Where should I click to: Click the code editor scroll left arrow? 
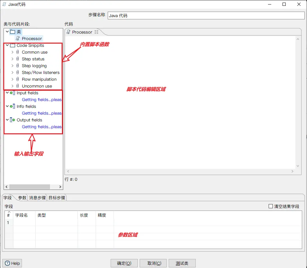(68, 171)
